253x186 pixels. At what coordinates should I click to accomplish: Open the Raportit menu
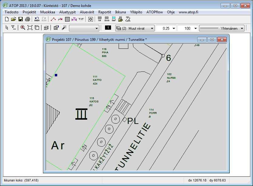pos(104,12)
